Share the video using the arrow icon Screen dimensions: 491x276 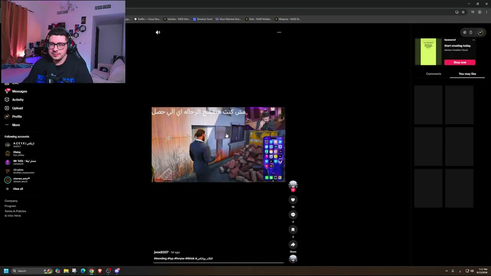[x=293, y=245]
